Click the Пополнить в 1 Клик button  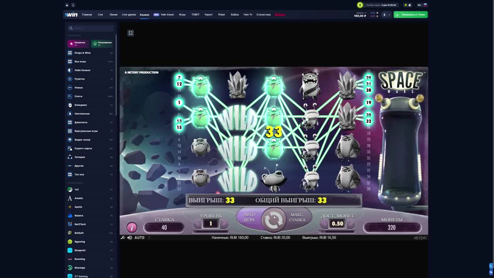coord(411,15)
